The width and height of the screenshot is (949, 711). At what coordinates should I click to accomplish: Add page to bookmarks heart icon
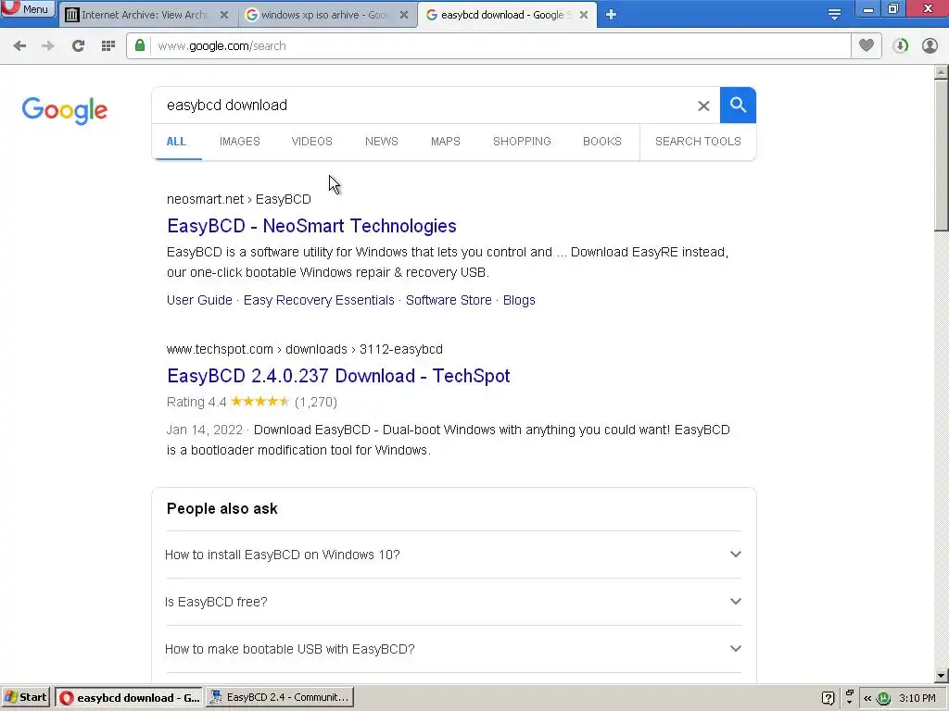coord(867,46)
